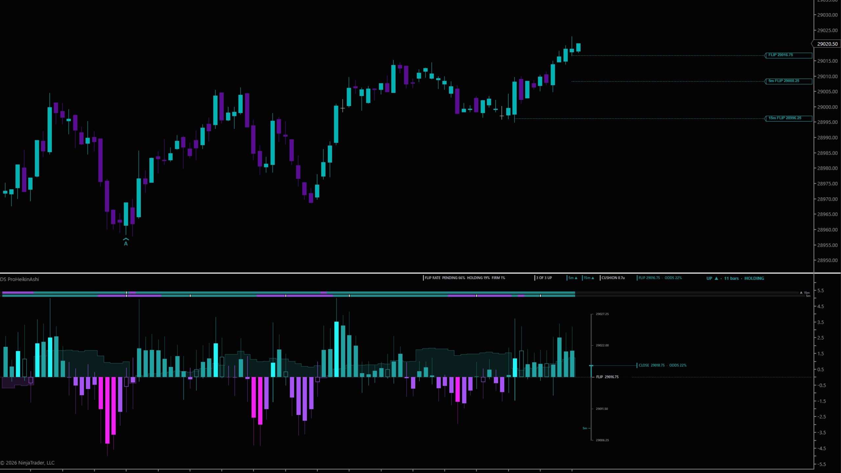The image size is (841, 473).
Task: Click the current price tag 29020.50
Action: coord(827,44)
